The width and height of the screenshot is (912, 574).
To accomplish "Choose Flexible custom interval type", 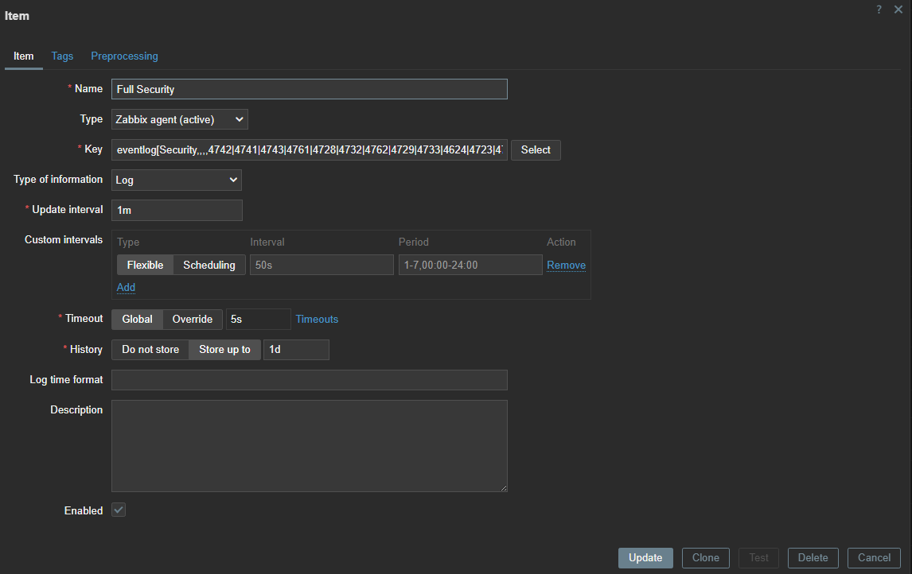I will click(x=146, y=265).
